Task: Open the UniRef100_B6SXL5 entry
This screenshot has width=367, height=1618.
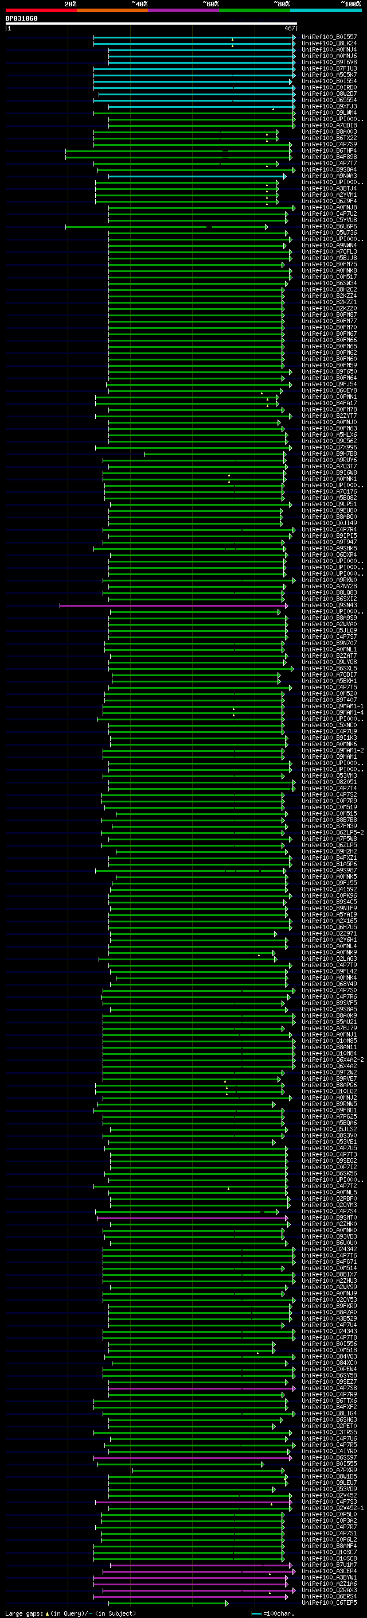Action: pyautogui.click(x=329, y=668)
